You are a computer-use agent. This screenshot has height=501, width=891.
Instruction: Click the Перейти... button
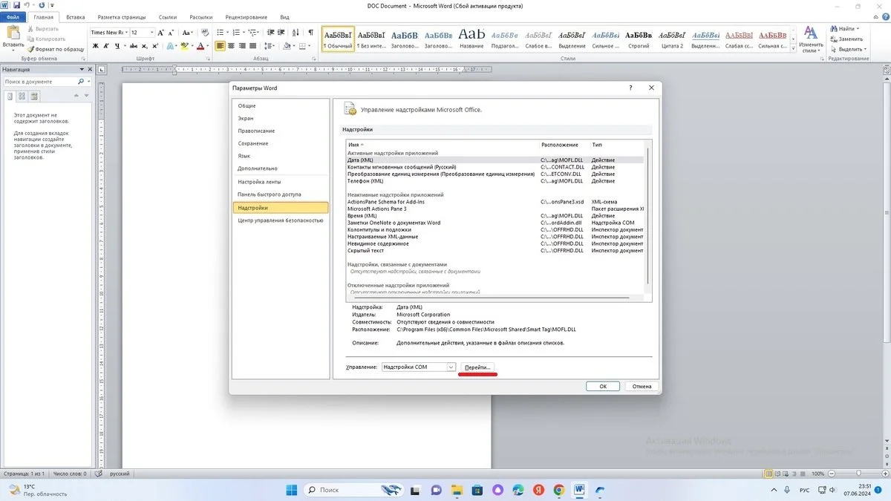[x=477, y=367]
